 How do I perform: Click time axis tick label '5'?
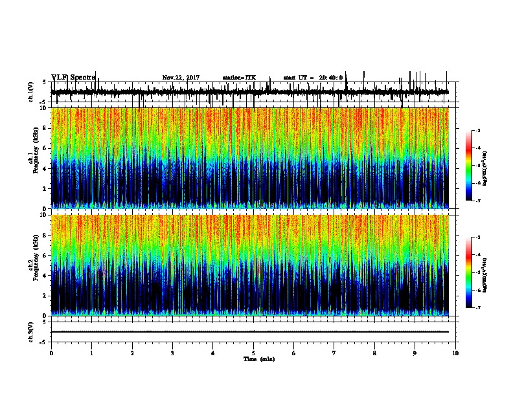[x=253, y=353]
